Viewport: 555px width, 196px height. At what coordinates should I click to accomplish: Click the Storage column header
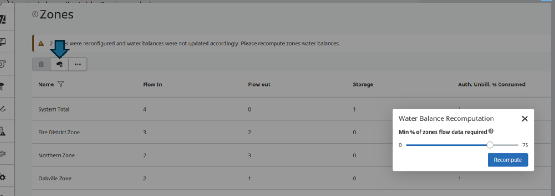[x=363, y=84]
